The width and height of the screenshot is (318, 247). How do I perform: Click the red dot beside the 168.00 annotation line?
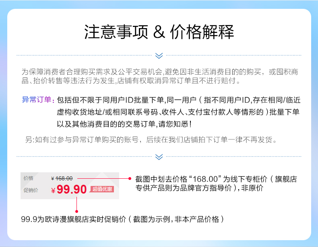point(130,178)
